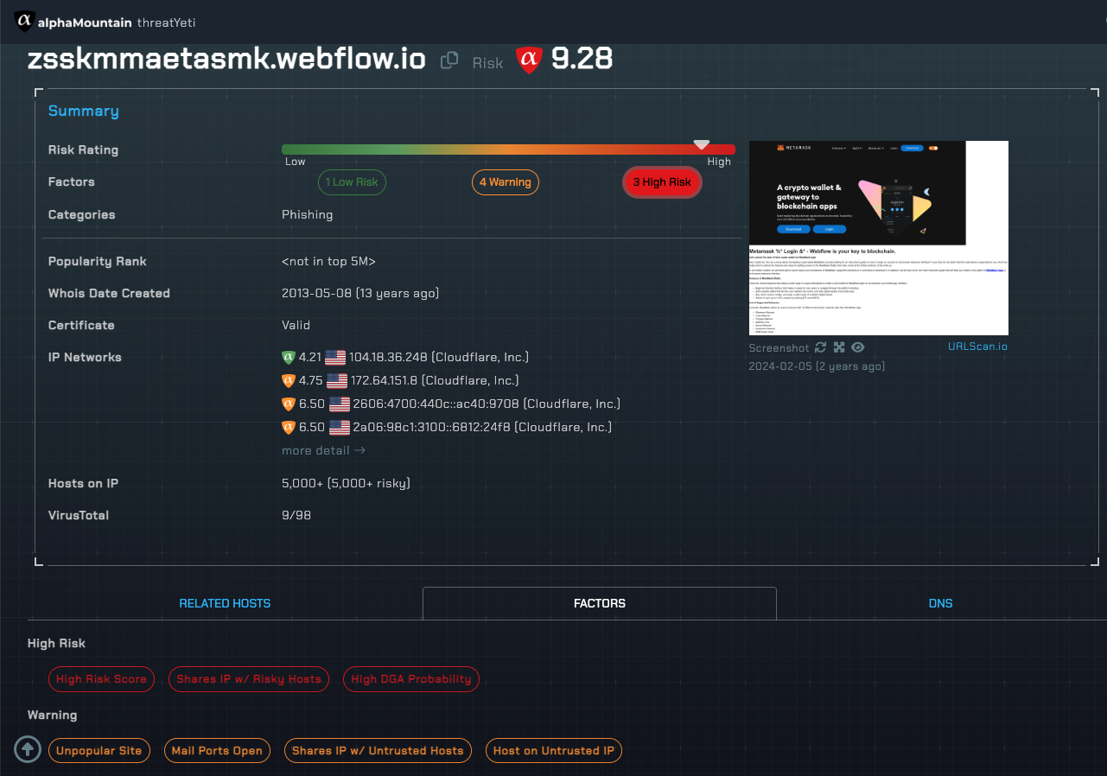This screenshot has height=776, width=1107.
Task: Toggle the 4 Warning factor filter
Action: coord(505,182)
